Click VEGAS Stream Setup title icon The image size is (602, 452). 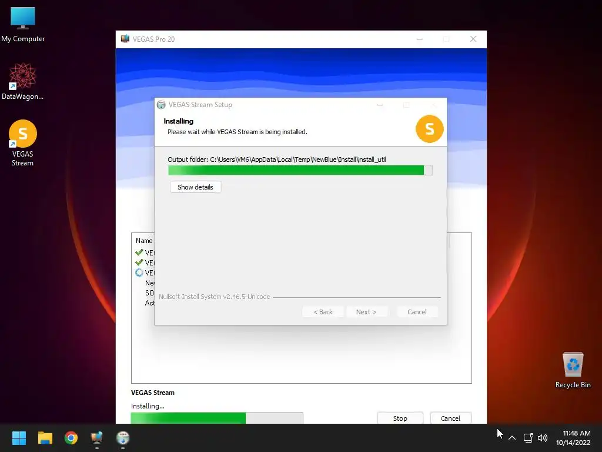161,105
